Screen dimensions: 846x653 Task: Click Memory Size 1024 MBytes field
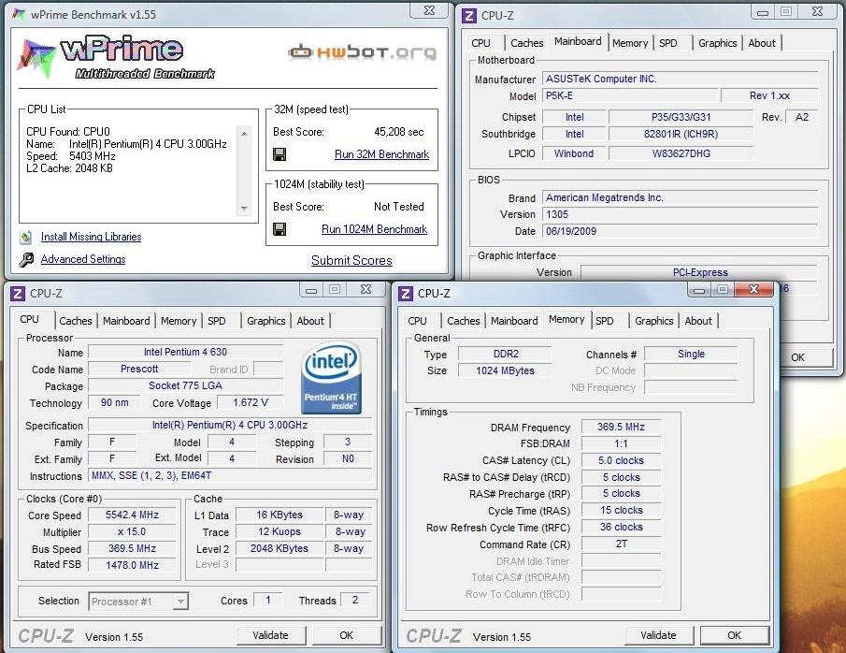[x=505, y=370]
